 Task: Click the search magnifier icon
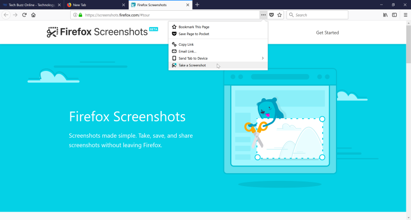pos(291,15)
